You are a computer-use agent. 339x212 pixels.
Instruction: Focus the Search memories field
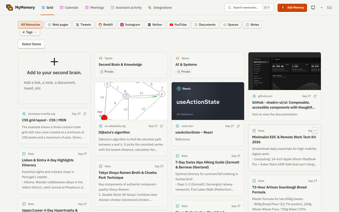click(249, 8)
